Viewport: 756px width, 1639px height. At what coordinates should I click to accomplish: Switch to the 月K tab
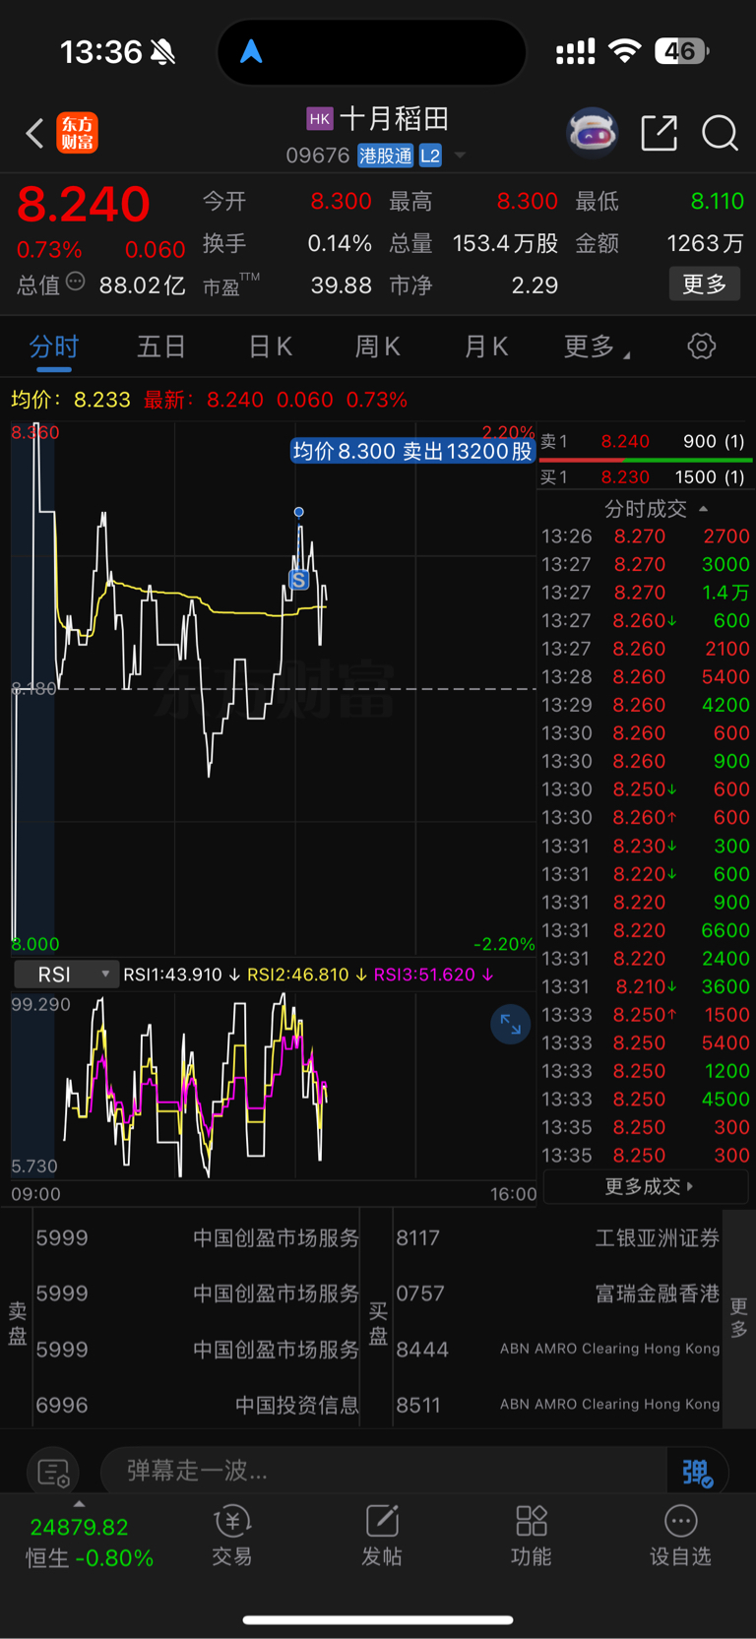485,347
